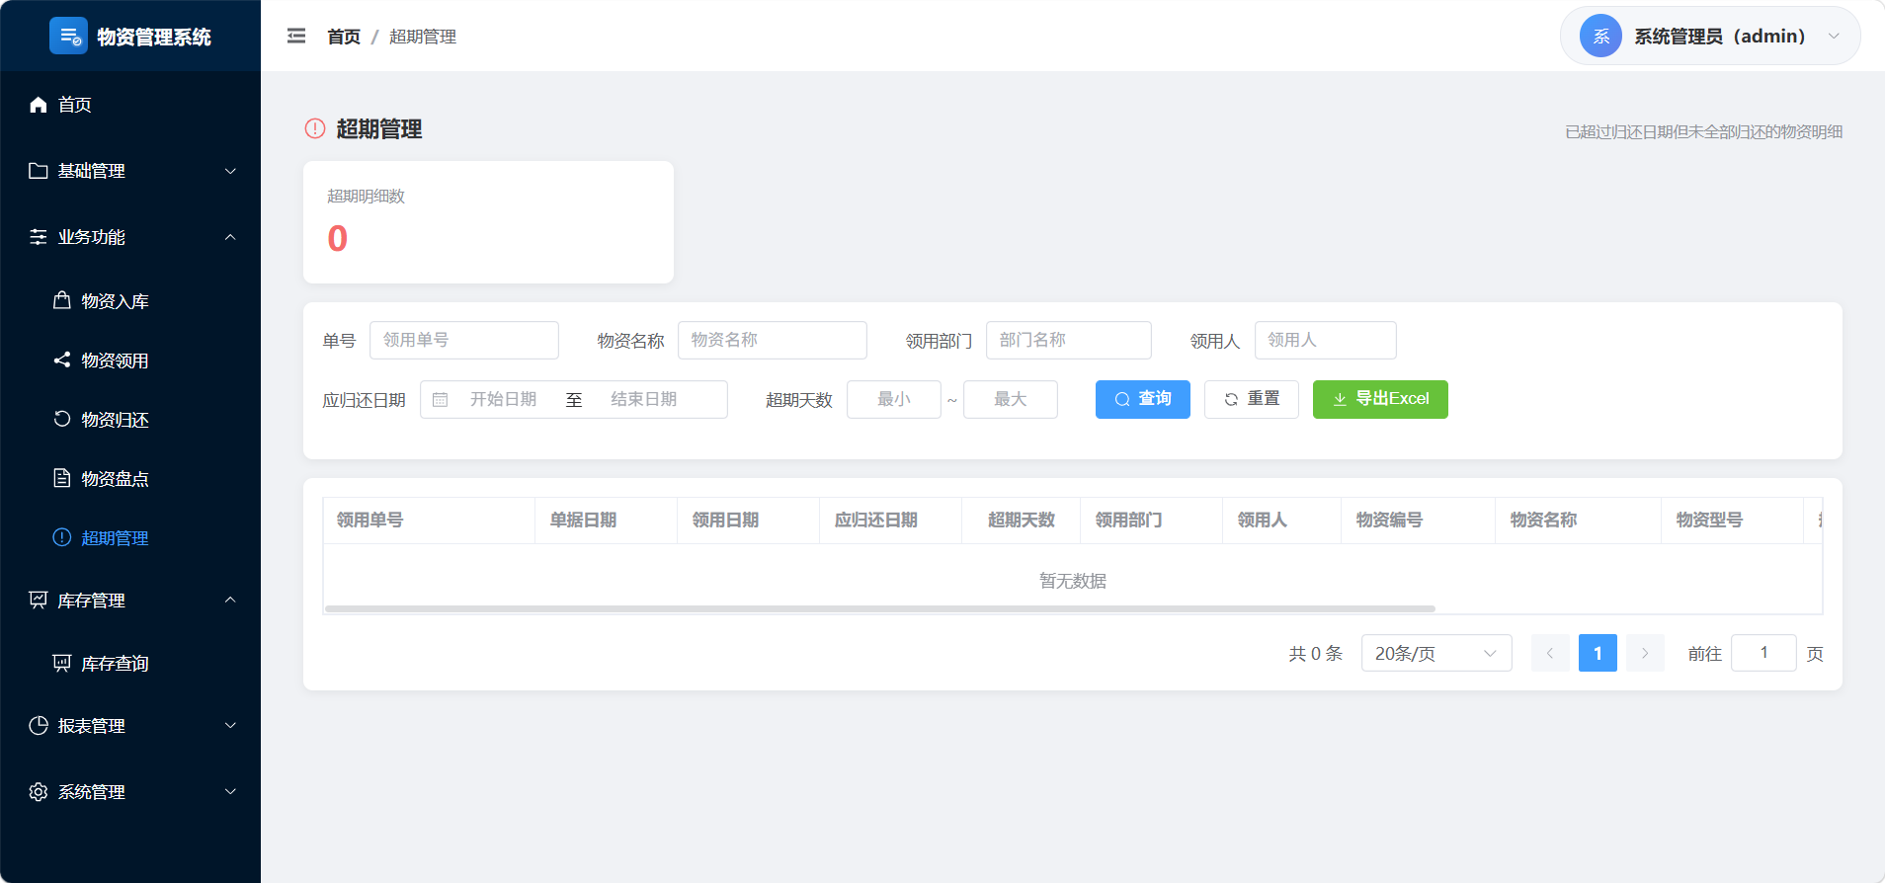Open 首页 in the sidebar
Viewport: 1885px width, 883px height.
tap(130, 105)
